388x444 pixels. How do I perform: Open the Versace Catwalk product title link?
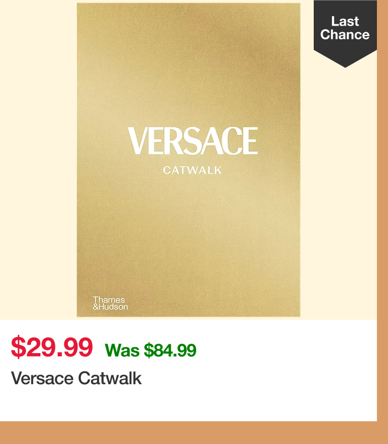point(76,378)
